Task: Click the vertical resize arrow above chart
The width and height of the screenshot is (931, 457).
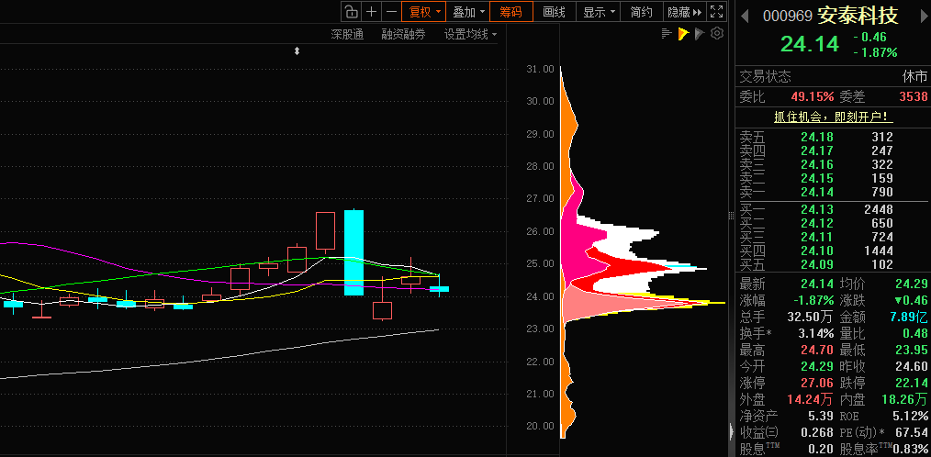Action: pyautogui.click(x=297, y=51)
